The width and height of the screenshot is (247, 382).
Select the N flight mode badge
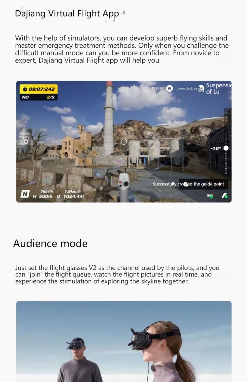(x=25, y=194)
